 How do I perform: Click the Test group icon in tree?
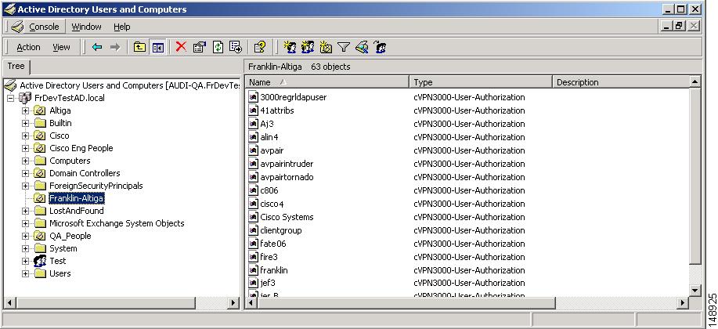(x=40, y=261)
